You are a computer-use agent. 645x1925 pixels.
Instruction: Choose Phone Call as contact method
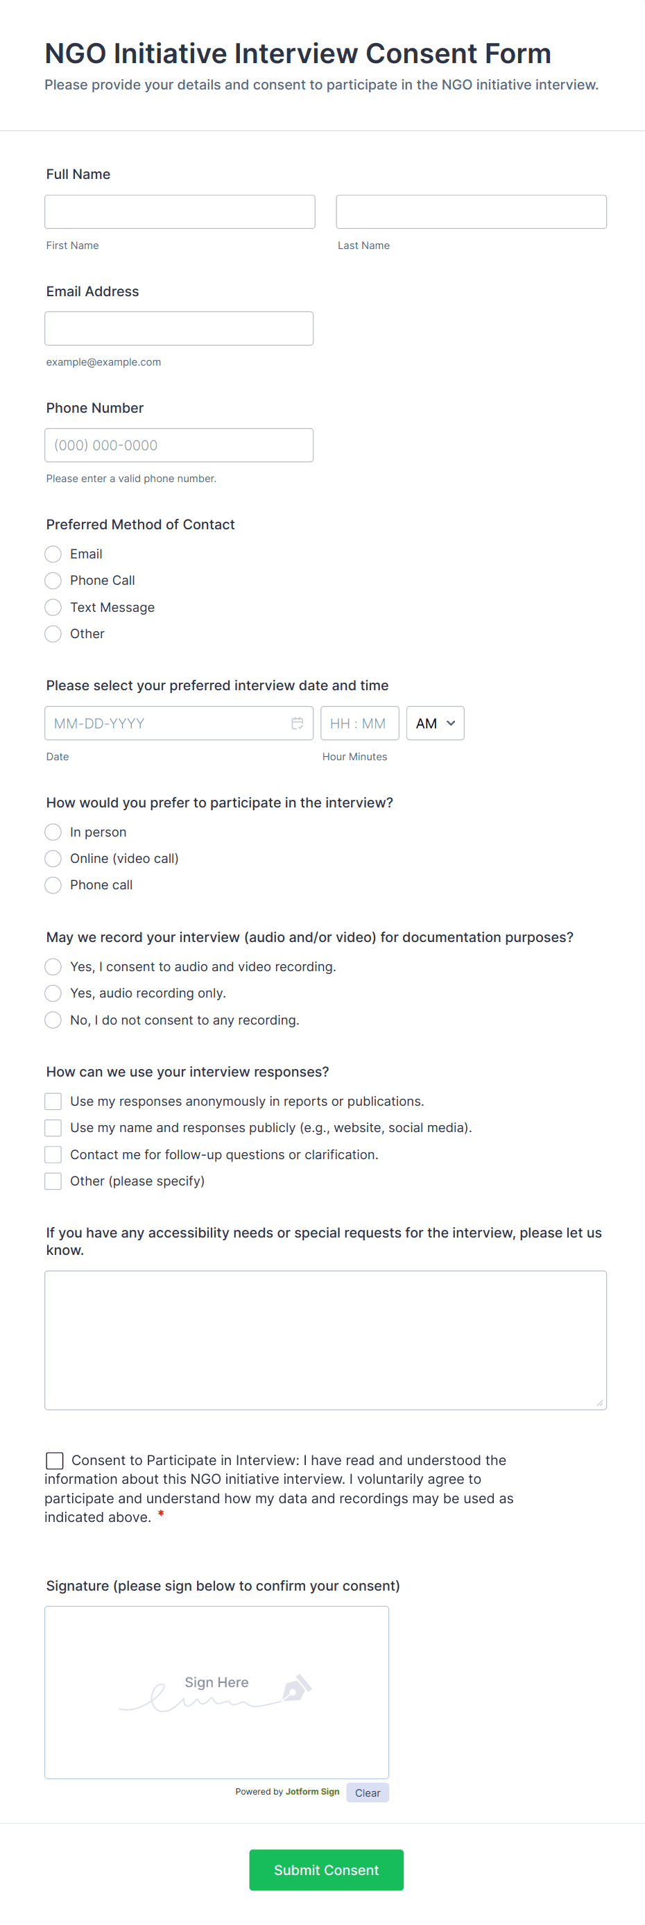pos(53,581)
